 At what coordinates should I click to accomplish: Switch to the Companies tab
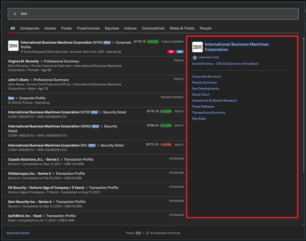click(30, 28)
